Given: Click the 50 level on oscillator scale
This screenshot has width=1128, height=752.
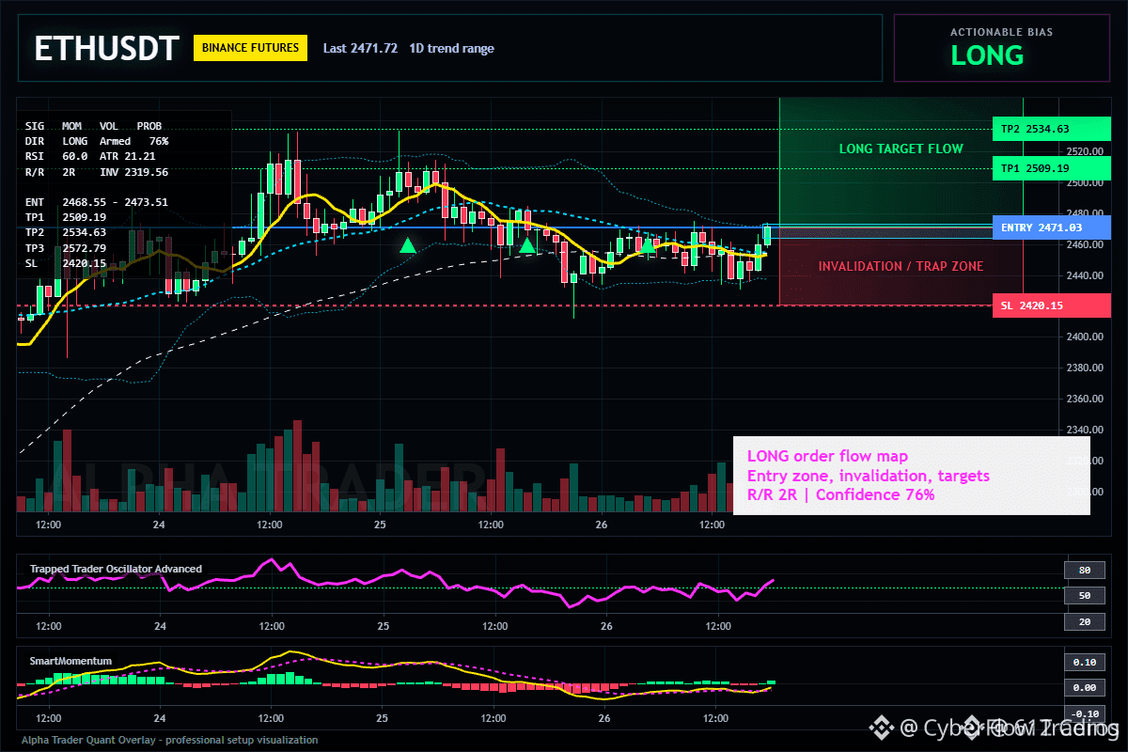Looking at the screenshot, I should (x=1084, y=596).
